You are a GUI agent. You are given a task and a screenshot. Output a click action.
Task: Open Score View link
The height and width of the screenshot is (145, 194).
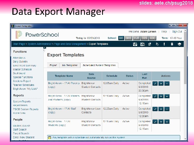(x=19, y=113)
